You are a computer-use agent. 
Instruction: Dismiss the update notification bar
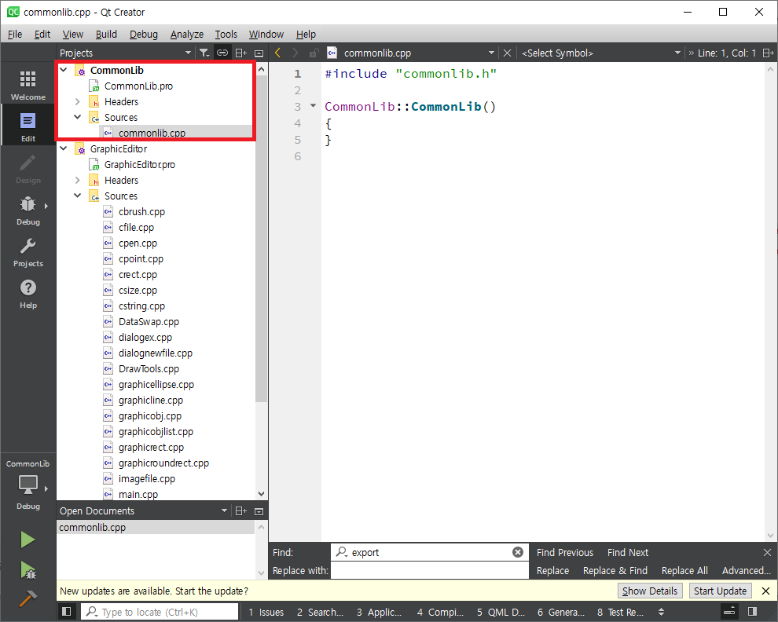(765, 591)
